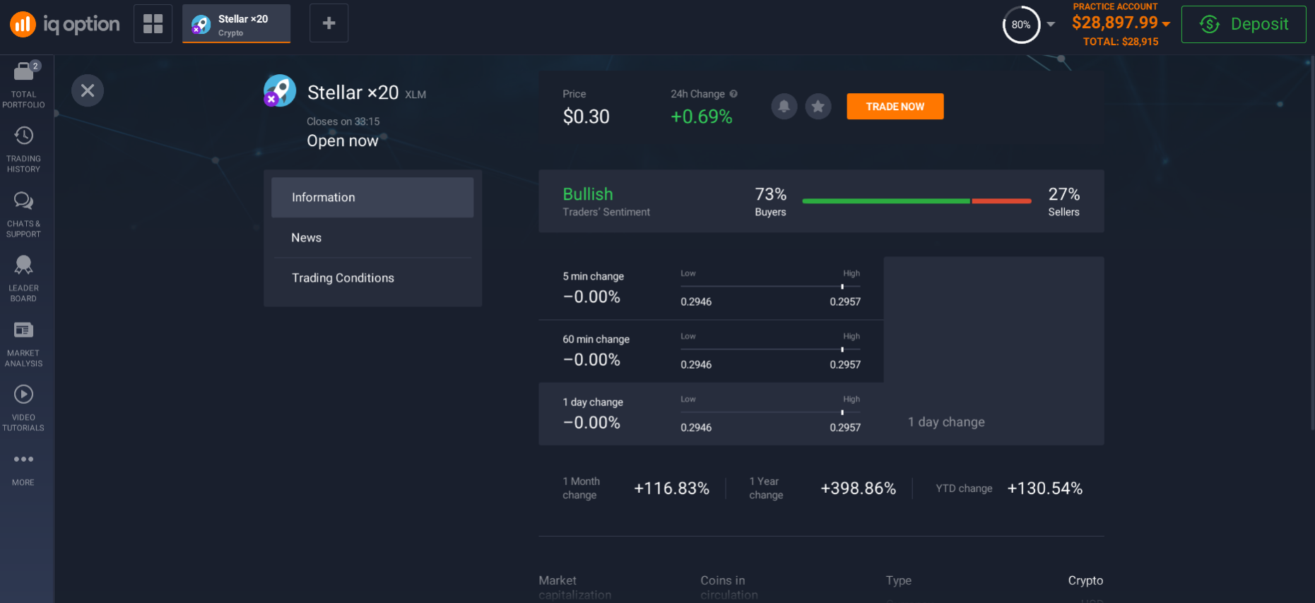Click the +130.54% YTD change value
1315x603 pixels.
(x=1044, y=489)
